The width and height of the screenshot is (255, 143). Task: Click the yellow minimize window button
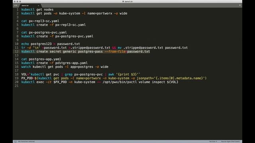(18, 2)
